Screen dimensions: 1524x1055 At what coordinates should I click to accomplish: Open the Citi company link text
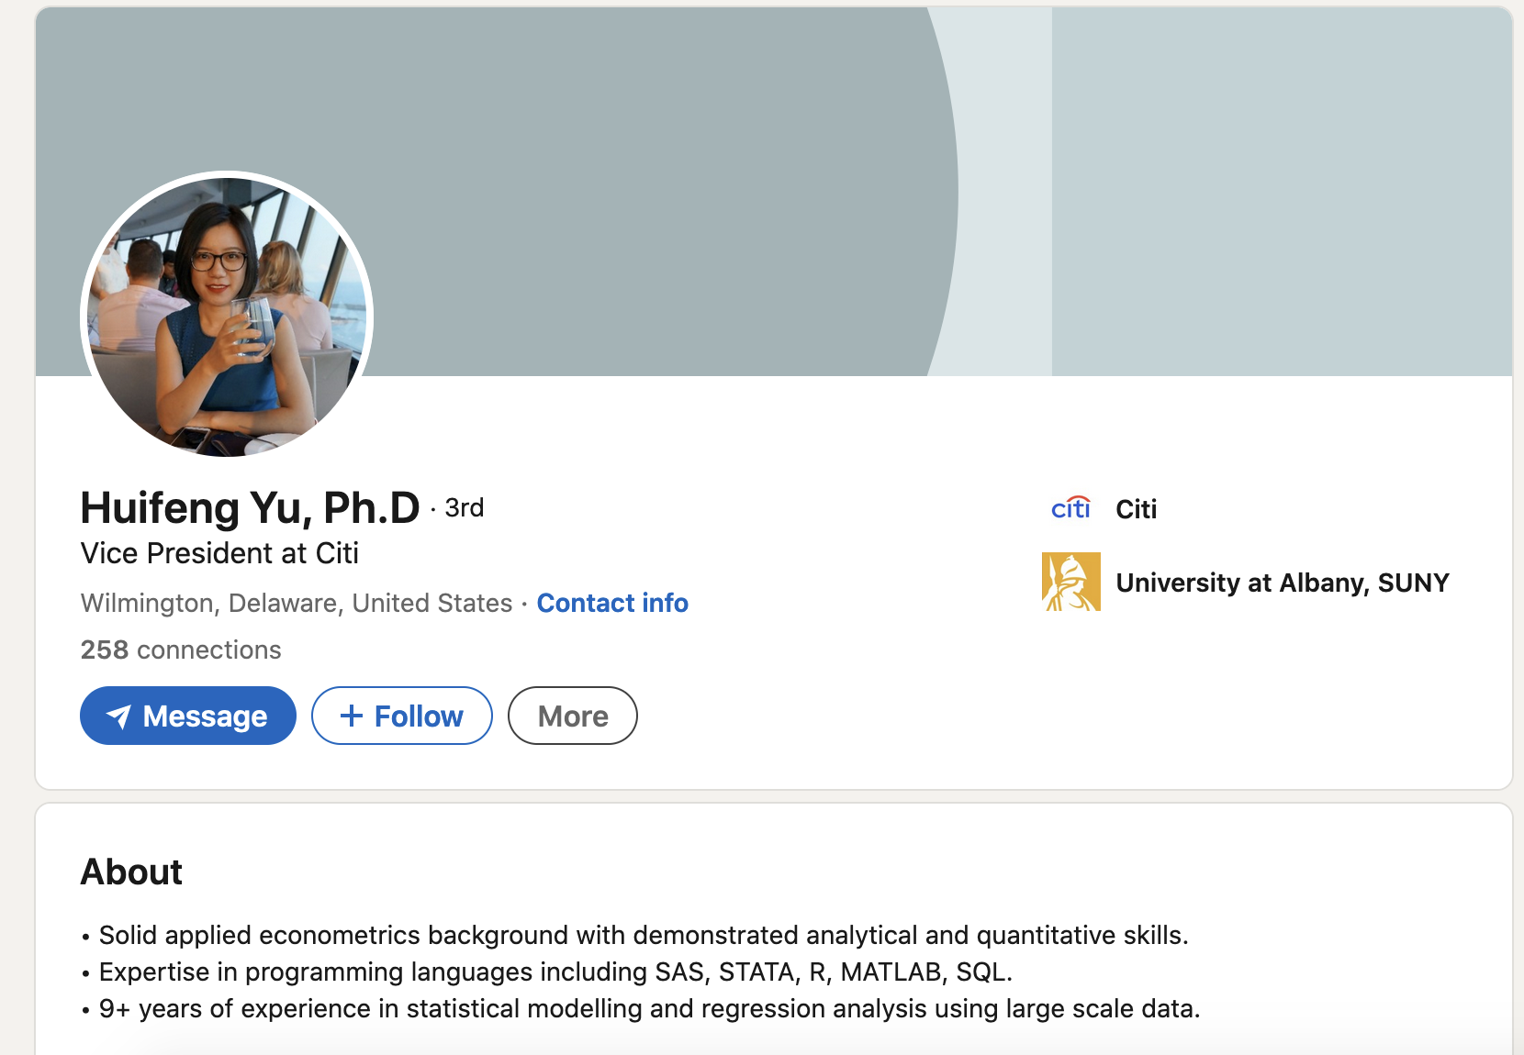(x=1137, y=509)
